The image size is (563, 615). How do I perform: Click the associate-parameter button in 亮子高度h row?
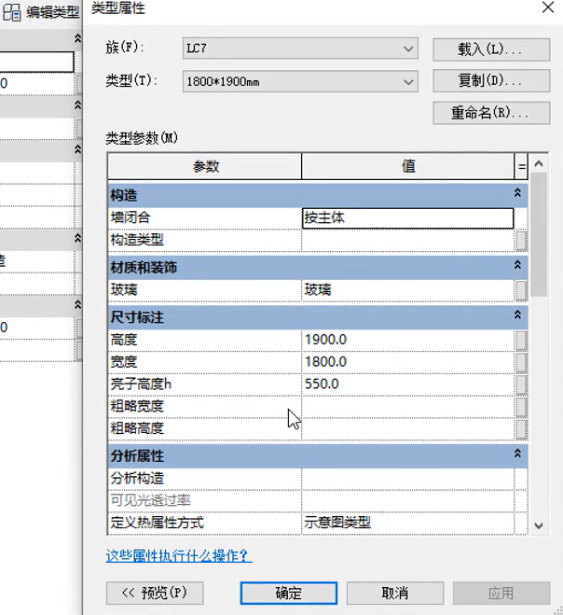[x=521, y=385]
